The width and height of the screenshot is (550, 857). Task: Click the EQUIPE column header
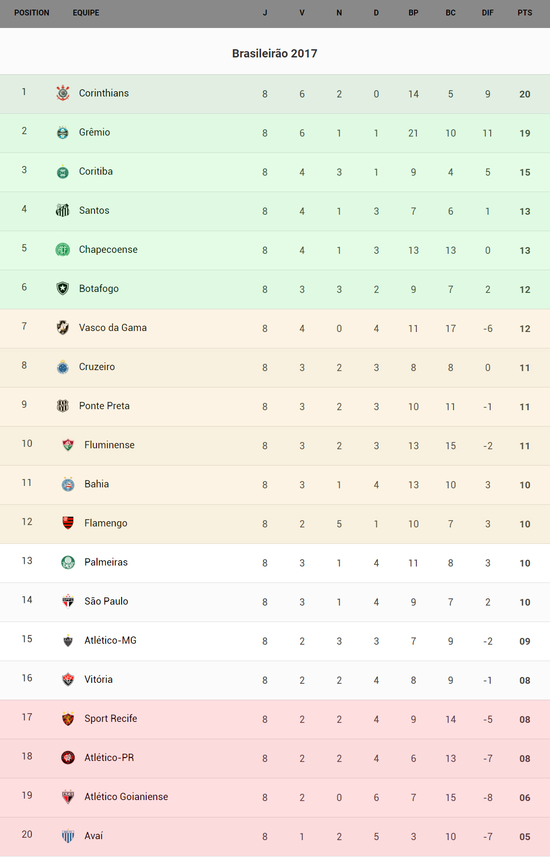(x=86, y=13)
